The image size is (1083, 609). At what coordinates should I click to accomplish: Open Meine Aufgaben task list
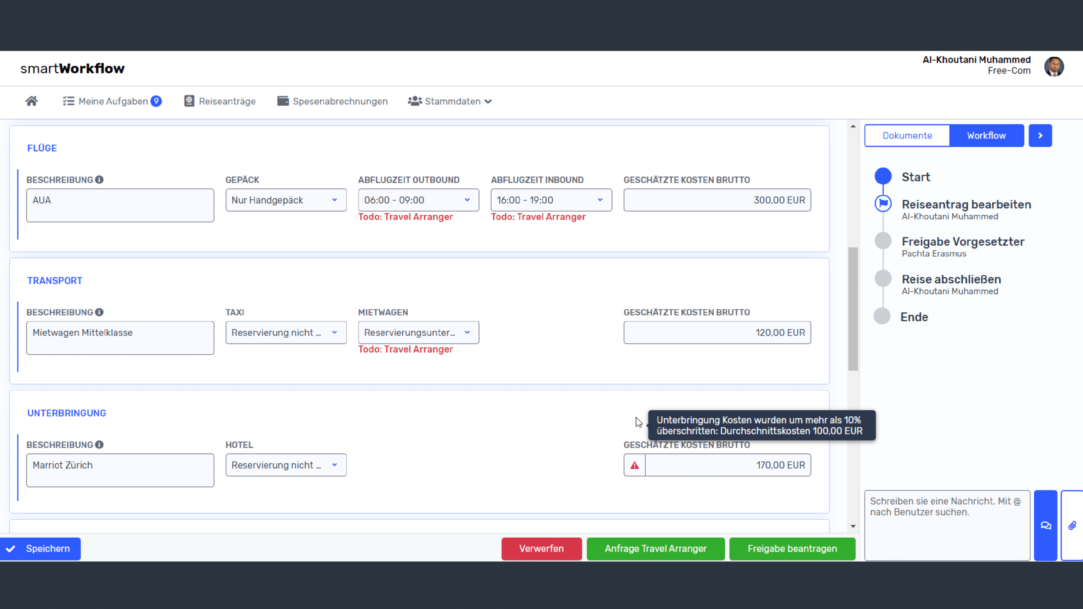click(112, 101)
